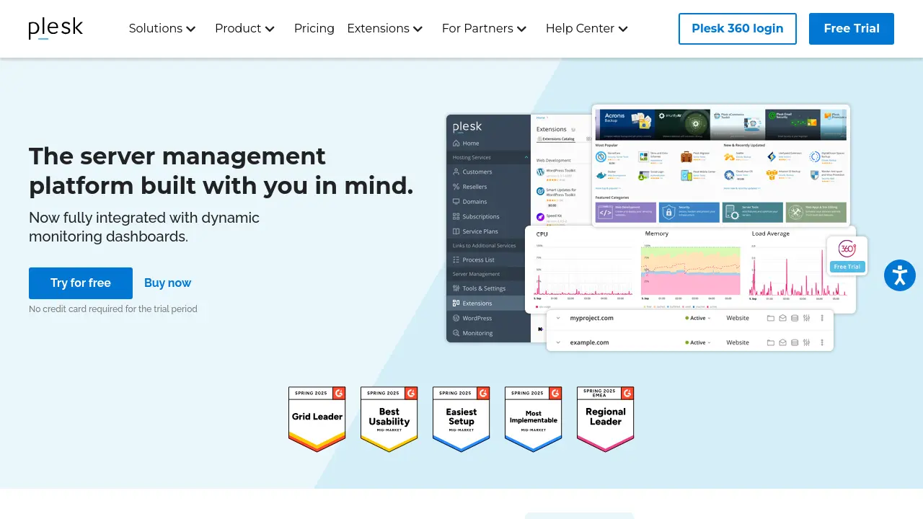This screenshot has width=923, height=519.
Task: Open WordPress from the Plesk sidebar
Action: coord(477,318)
